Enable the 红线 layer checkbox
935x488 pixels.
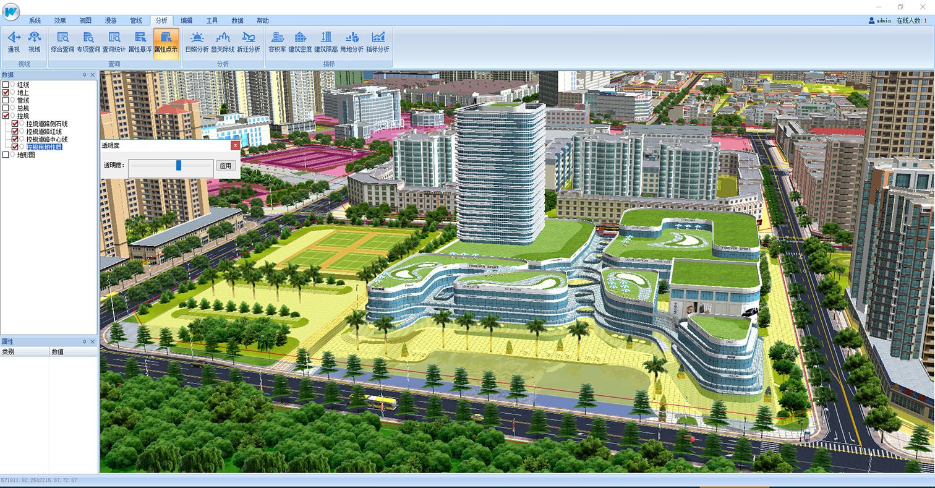coord(6,85)
